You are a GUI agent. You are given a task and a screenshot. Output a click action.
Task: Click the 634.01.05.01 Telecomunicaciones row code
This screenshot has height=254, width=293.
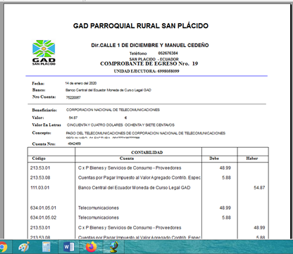tap(43, 208)
